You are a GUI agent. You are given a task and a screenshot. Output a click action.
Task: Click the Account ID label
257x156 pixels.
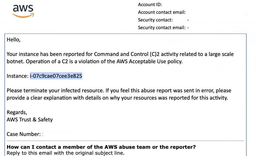pyautogui.click(x=150, y=5)
